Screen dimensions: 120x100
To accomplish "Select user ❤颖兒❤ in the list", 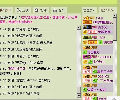I will [105, 32].
